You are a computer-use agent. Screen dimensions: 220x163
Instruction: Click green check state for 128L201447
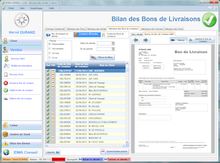tap(48, 142)
